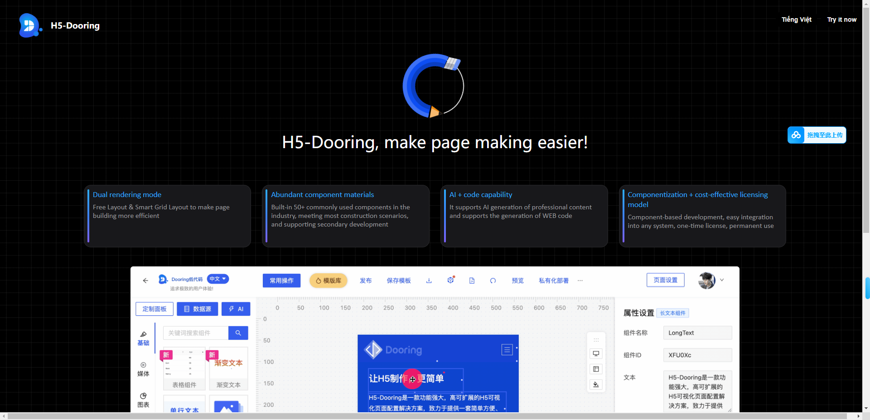Image resolution: width=870 pixels, height=420 pixels.
Task: Open the Dual rendering mode card
Action: click(x=167, y=216)
